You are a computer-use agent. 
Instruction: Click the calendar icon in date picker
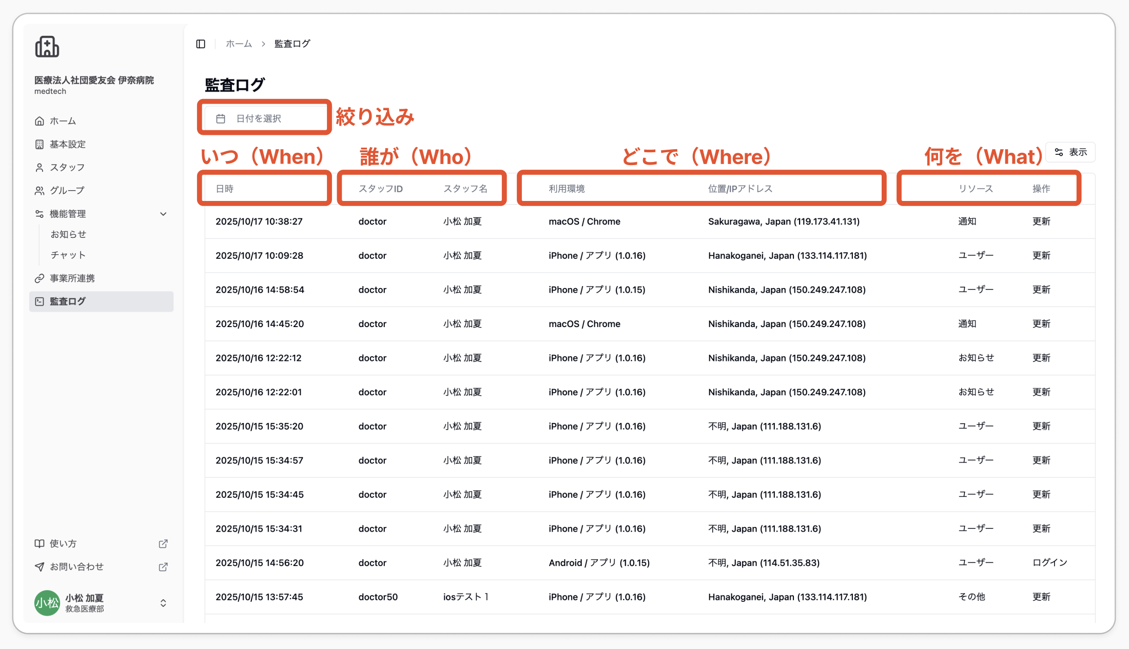221,118
